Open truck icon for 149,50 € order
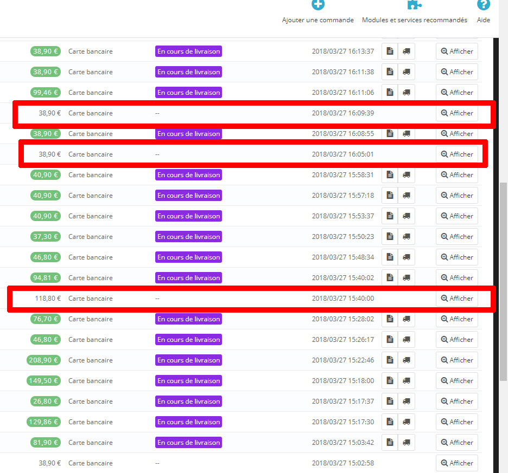 pyautogui.click(x=407, y=381)
